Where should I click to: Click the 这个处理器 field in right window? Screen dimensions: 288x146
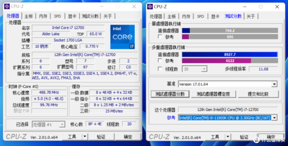tap(228, 110)
